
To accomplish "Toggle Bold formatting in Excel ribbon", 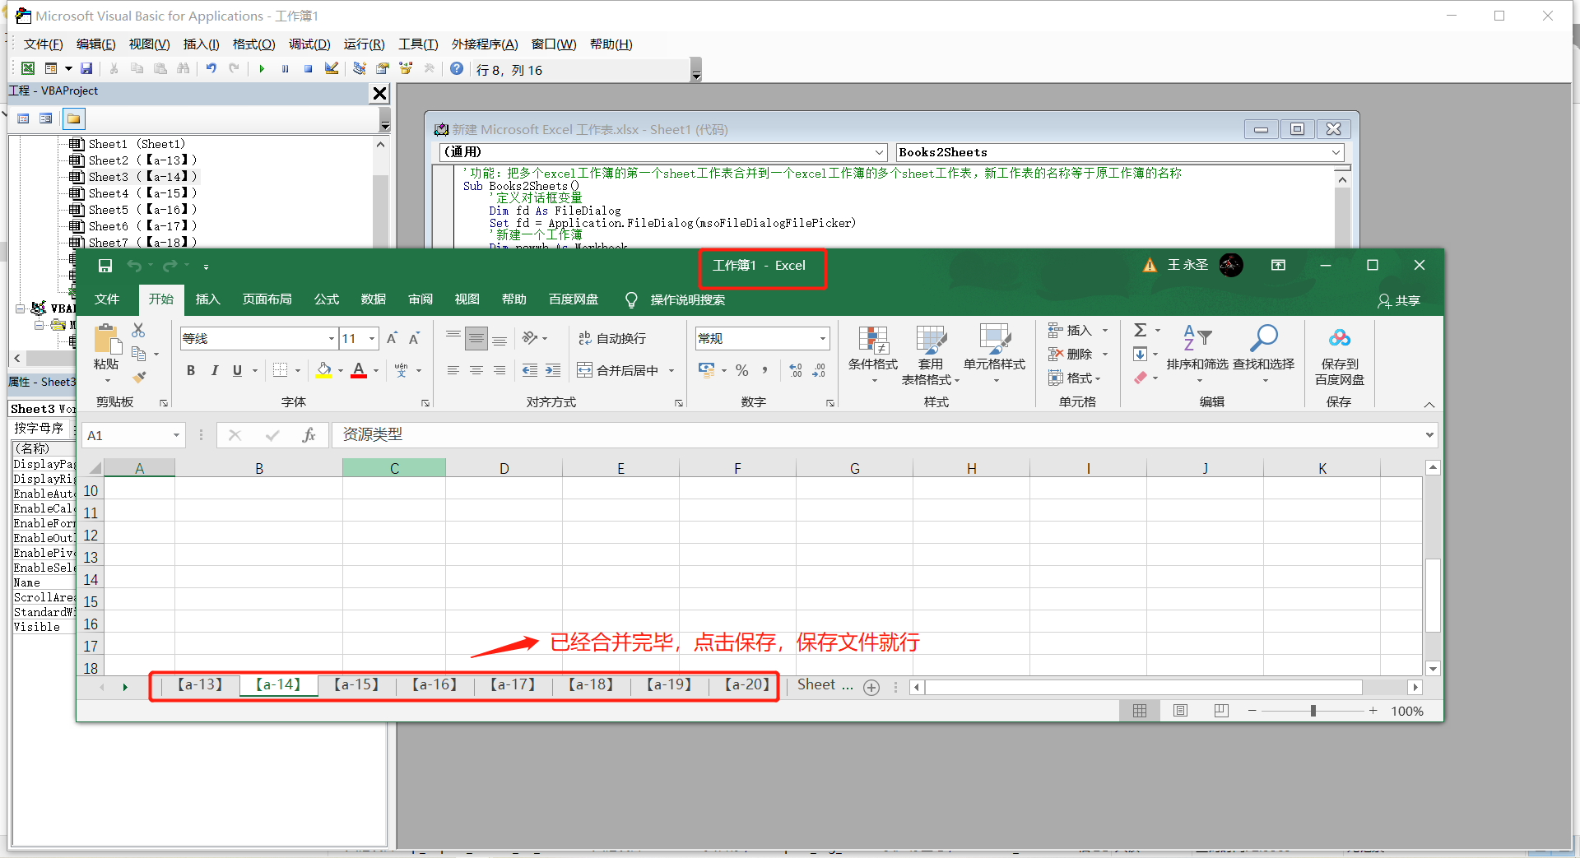I will pos(191,370).
